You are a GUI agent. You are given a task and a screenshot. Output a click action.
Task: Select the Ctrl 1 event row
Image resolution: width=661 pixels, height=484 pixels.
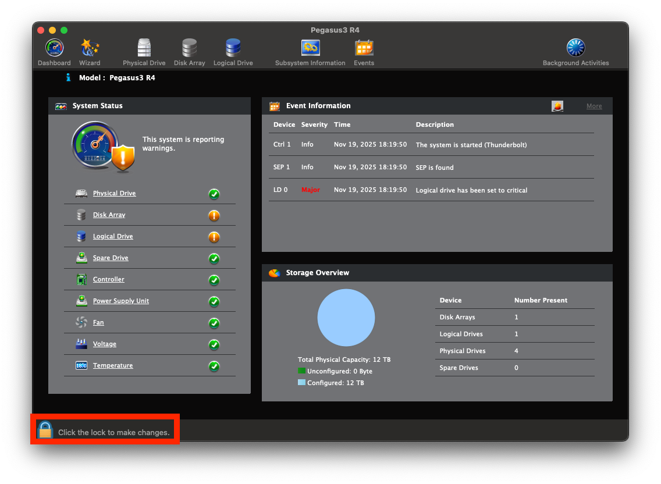coord(431,145)
